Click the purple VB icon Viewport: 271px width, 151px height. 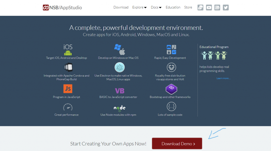(120, 91)
